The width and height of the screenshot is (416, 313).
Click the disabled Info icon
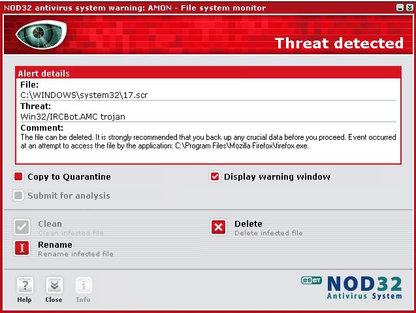[84, 286]
